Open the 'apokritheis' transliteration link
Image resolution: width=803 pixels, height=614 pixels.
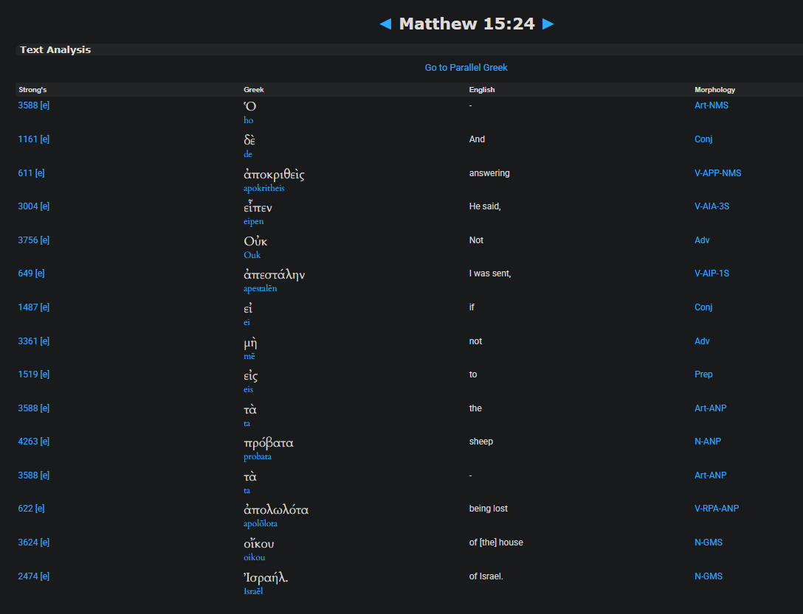click(263, 188)
